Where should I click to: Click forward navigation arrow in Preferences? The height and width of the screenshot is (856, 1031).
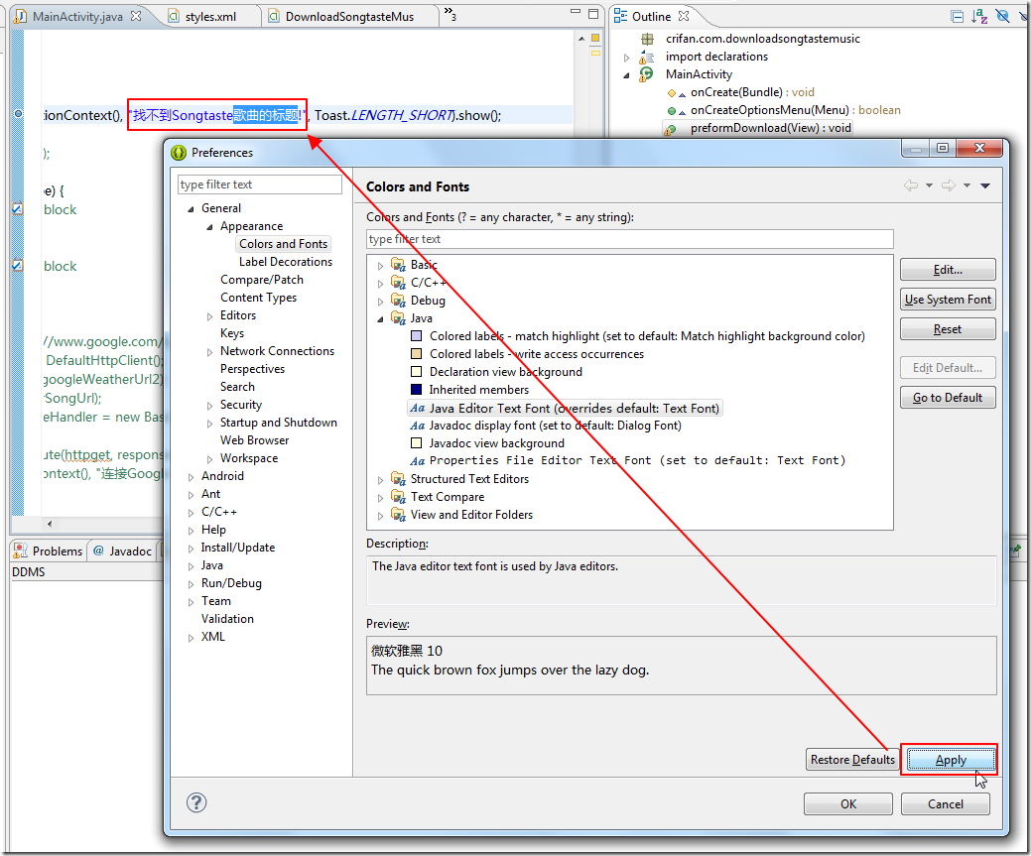click(949, 185)
